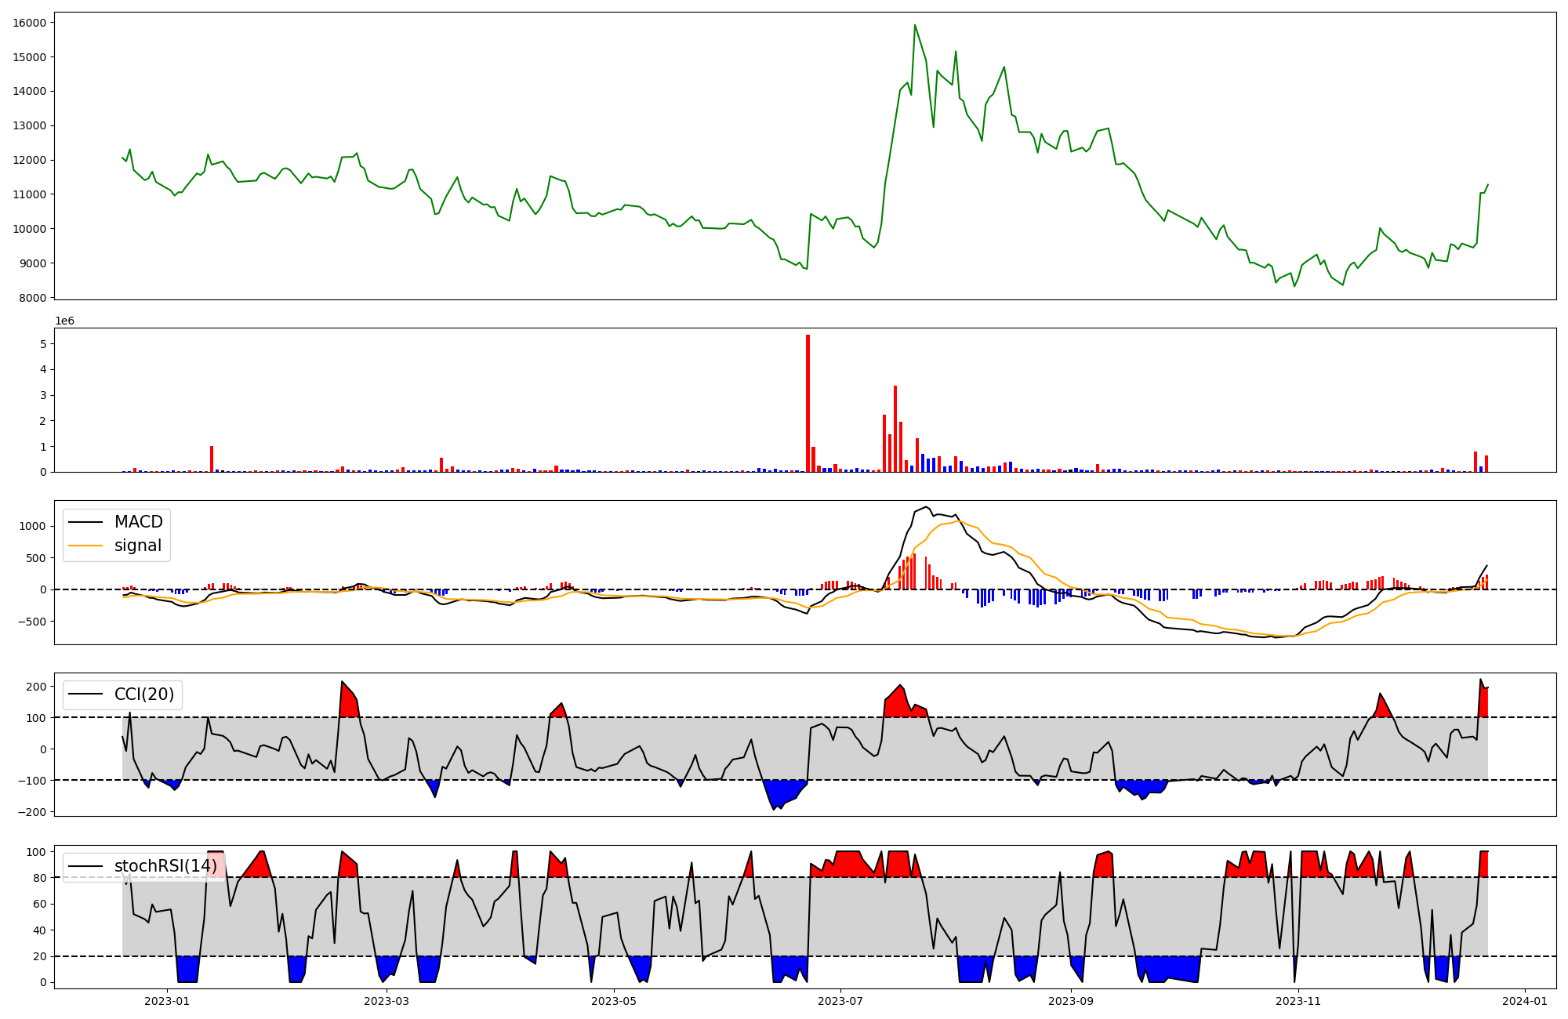Click the price peak near 16000
Image resolution: width=1568 pixels, height=1019 pixels.
coord(915,26)
